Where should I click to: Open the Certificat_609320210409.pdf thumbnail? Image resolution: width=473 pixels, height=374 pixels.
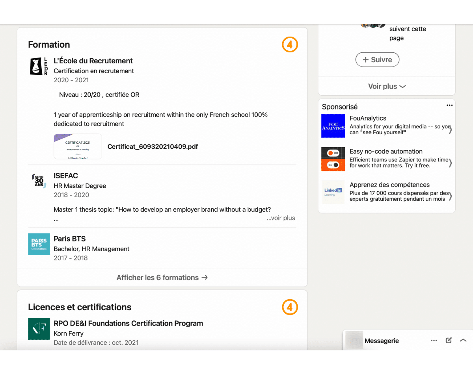point(78,146)
